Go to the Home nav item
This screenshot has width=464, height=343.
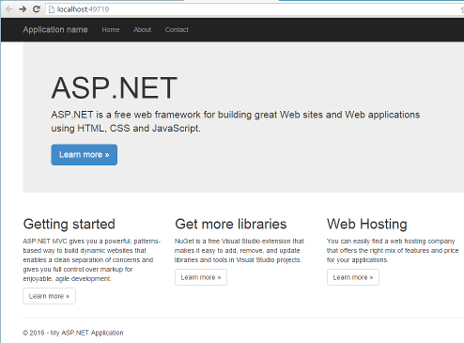(111, 30)
